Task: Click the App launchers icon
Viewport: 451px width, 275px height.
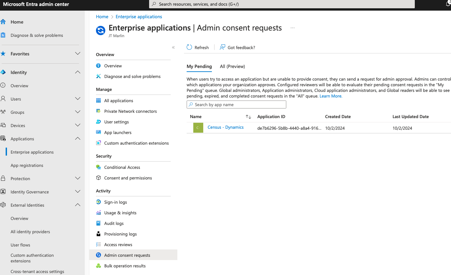Action: tap(98, 132)
